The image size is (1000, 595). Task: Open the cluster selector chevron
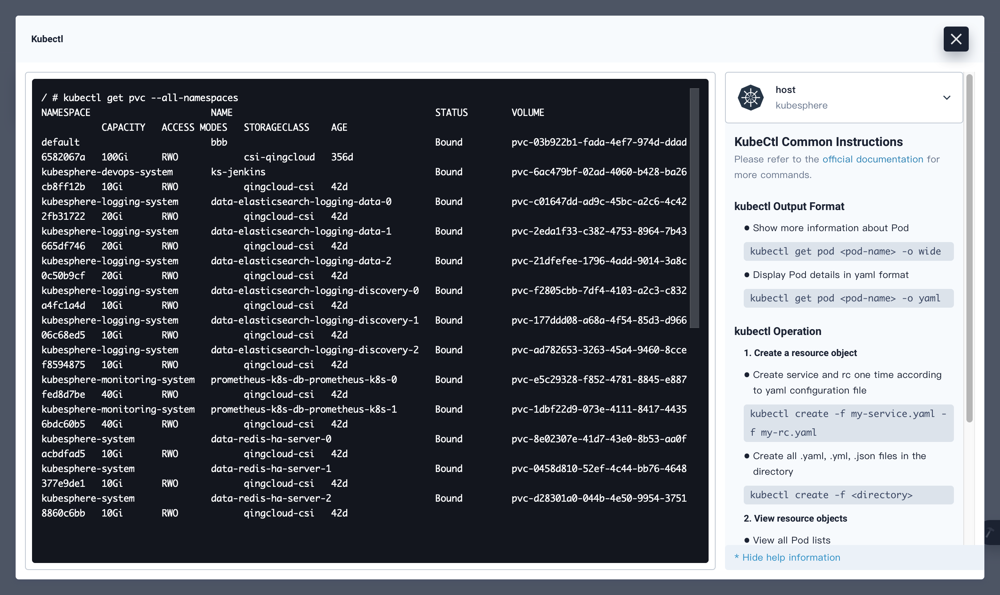946,98
